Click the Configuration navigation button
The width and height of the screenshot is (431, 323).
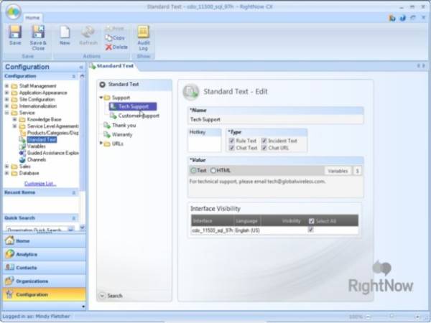(x=44, y=294)
